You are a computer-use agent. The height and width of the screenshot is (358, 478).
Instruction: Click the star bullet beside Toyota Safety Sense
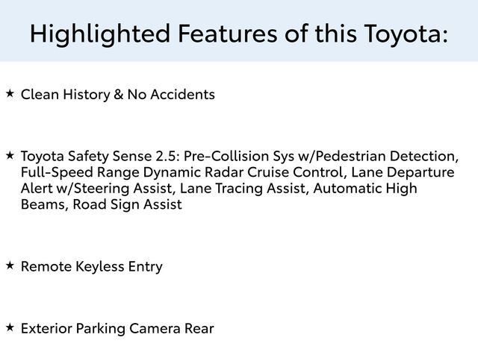coord(10,155)
